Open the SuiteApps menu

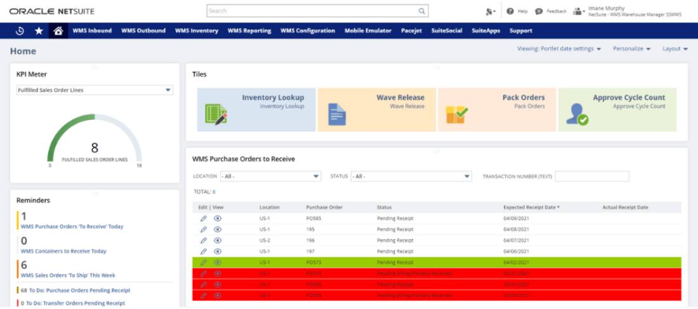tap(485, 30)
